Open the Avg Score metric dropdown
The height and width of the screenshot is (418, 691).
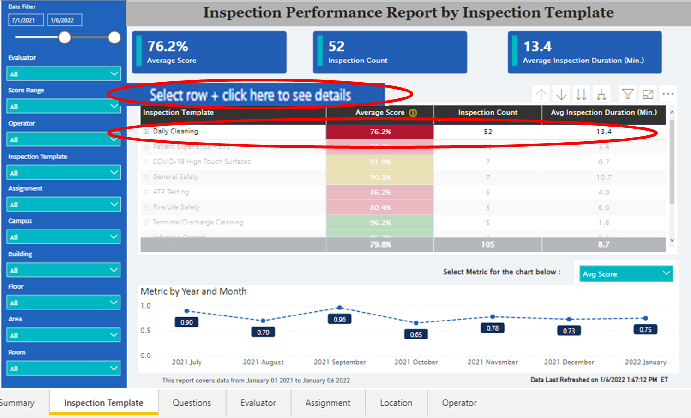[x=625, y=273]
